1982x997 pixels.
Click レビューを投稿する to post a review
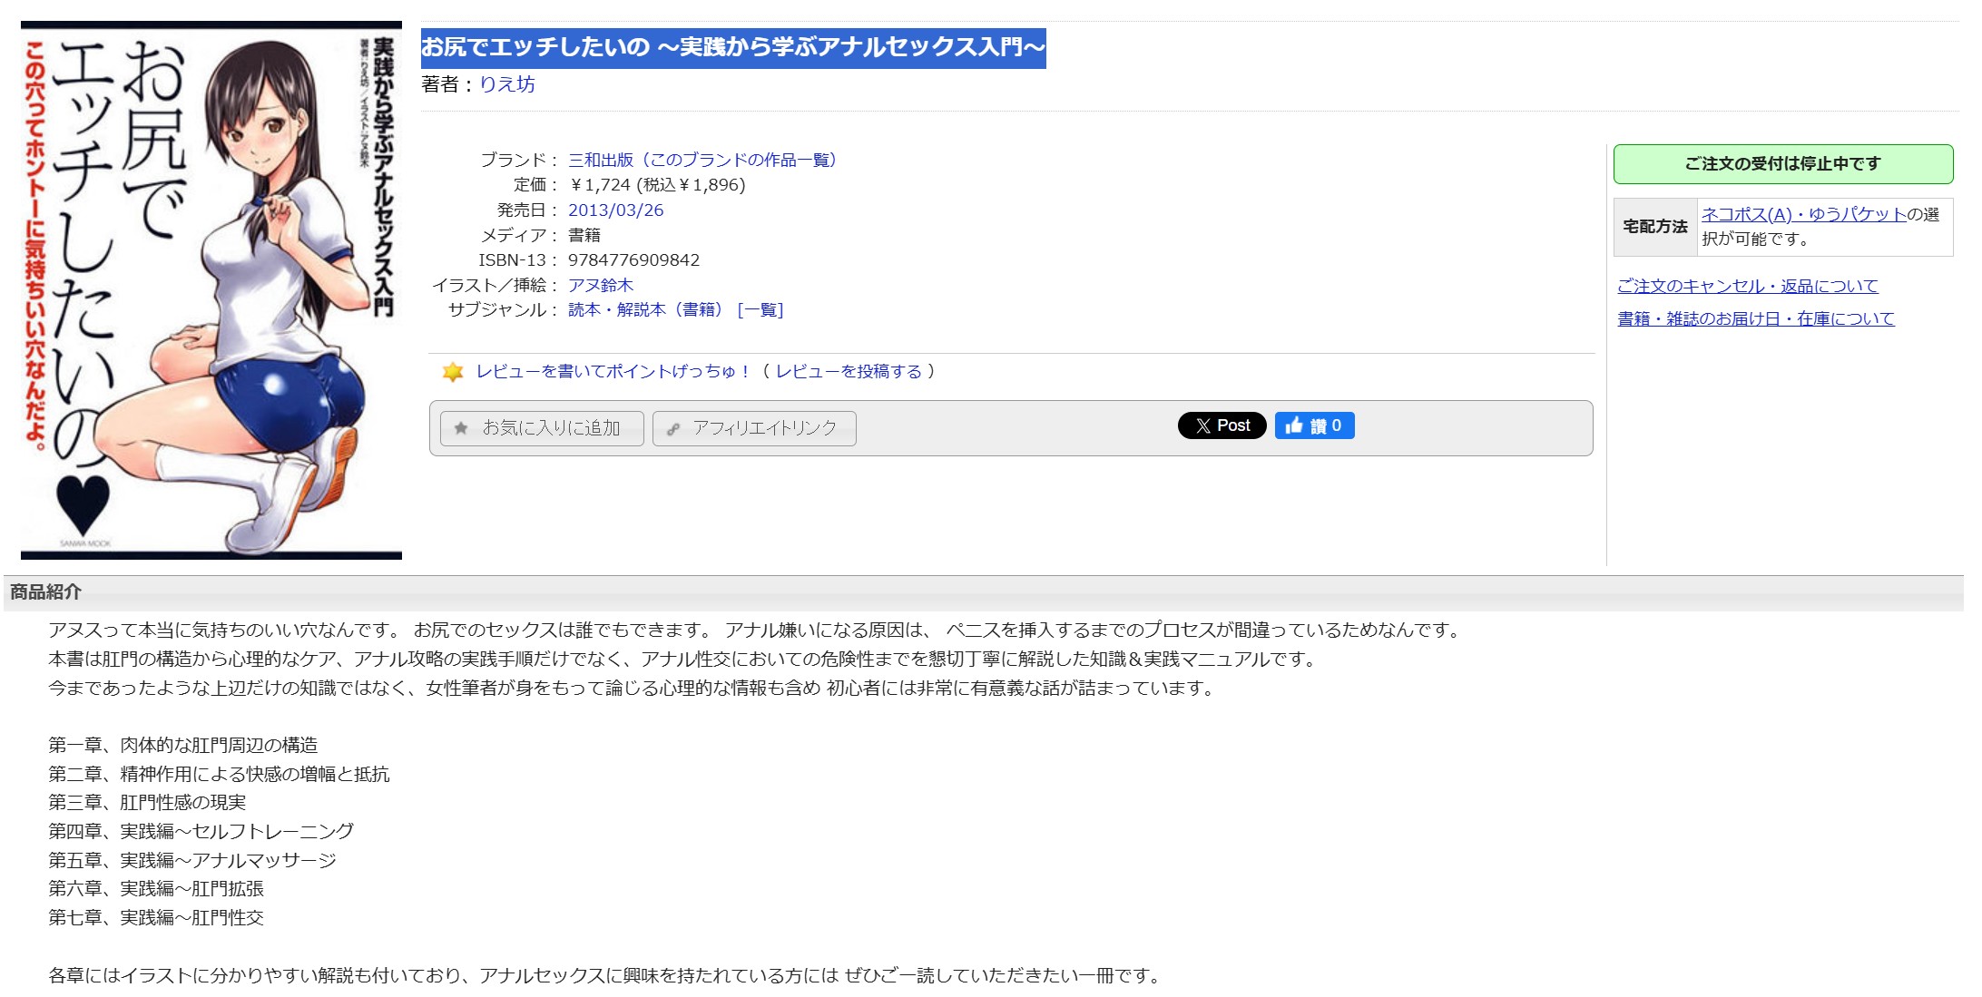849,371
